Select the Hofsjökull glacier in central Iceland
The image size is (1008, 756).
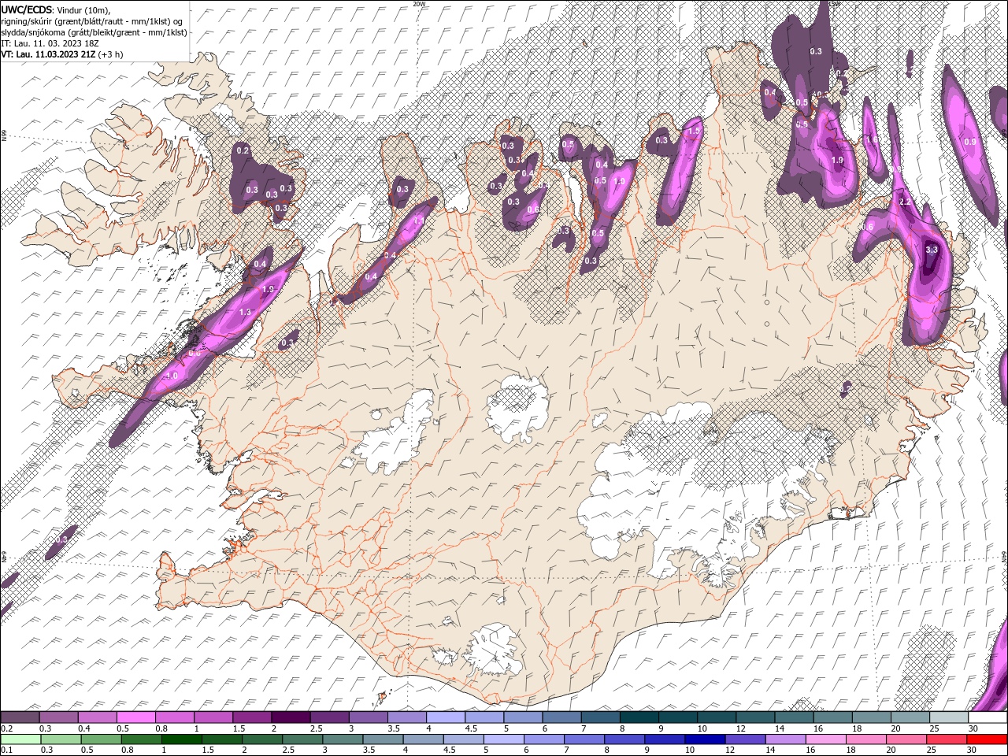[x=517, y=408]
